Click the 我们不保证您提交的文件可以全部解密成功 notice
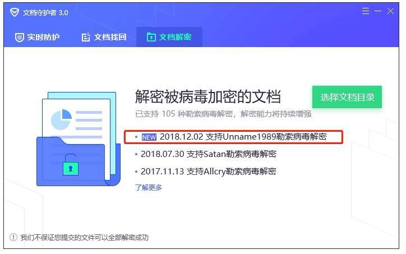406x254 pixels. [85, 237]
